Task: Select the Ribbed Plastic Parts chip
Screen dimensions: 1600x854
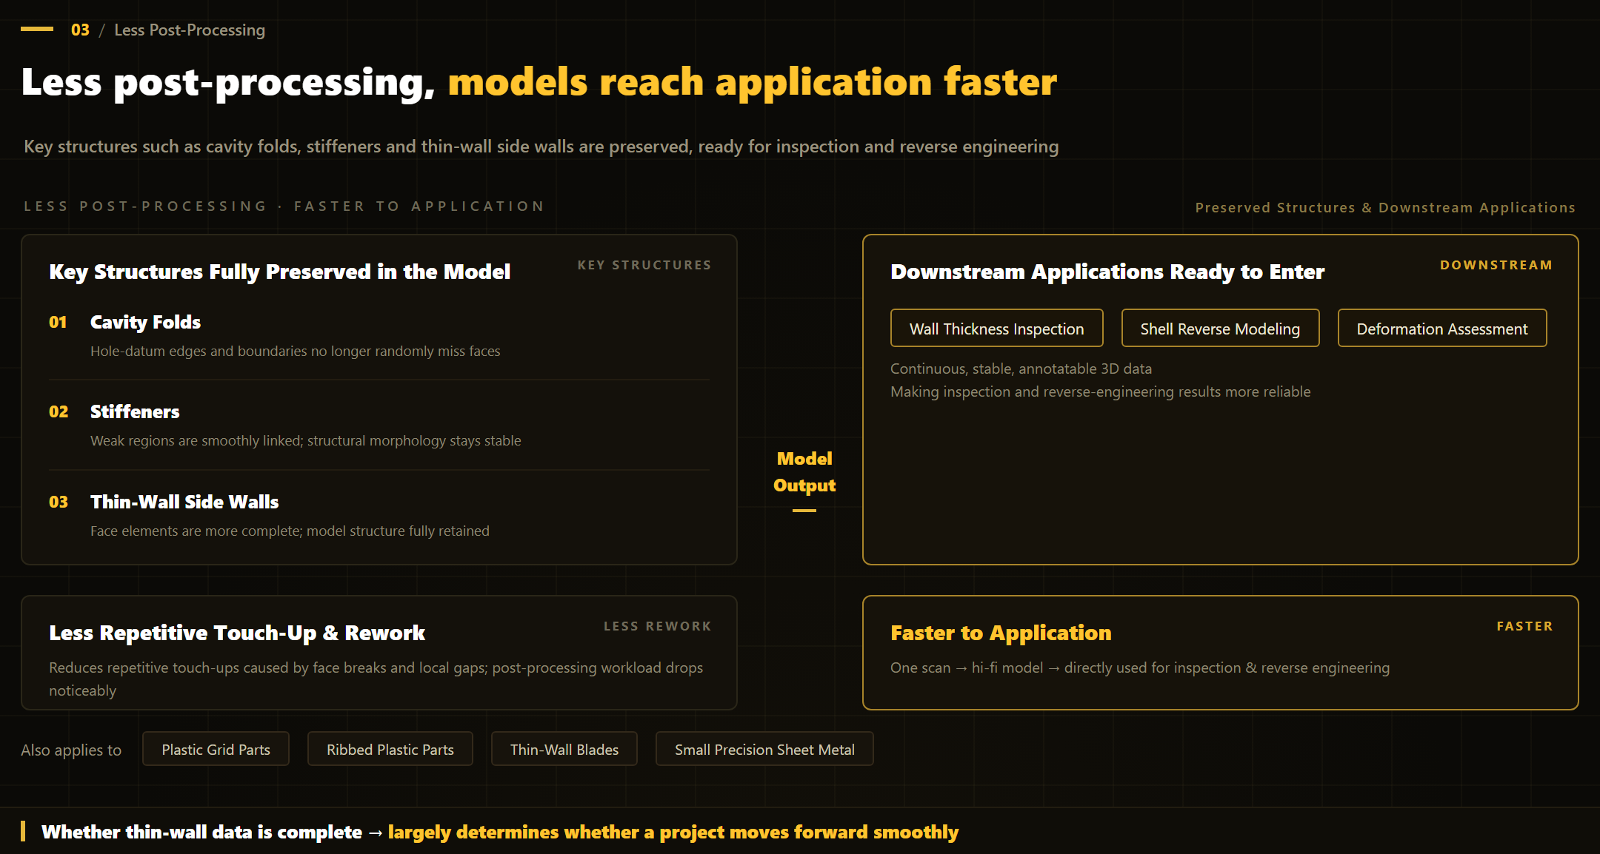Action: point(390,749)
